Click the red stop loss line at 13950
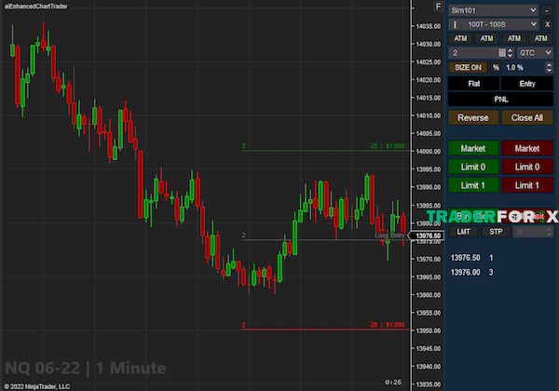559x391 pixels. tap(325, 329)
